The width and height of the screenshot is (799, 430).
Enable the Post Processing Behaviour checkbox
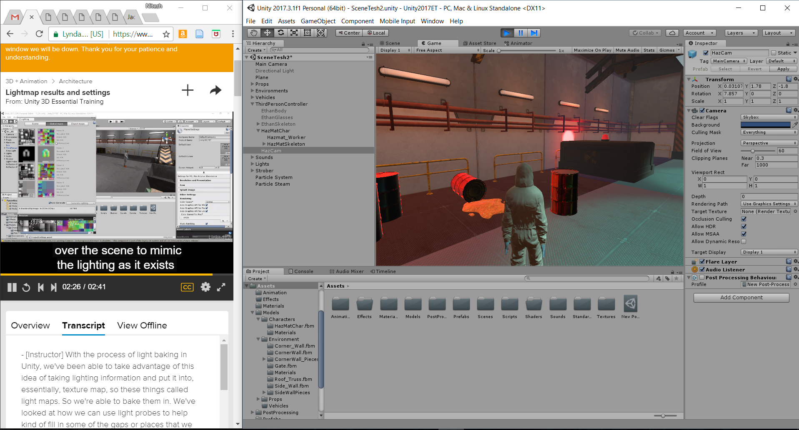point(702,278)
